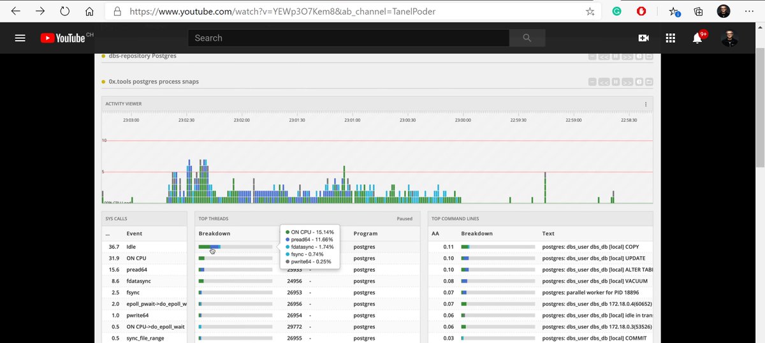Open the YouTube apps grid icon
765x343 pixels.
[670, 38]
